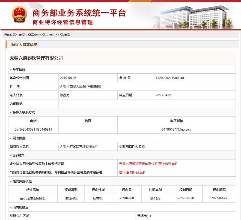Viewport: 241px width, 220px height.
Task: Click the 更改信息 section header
Action: [19, 138]
